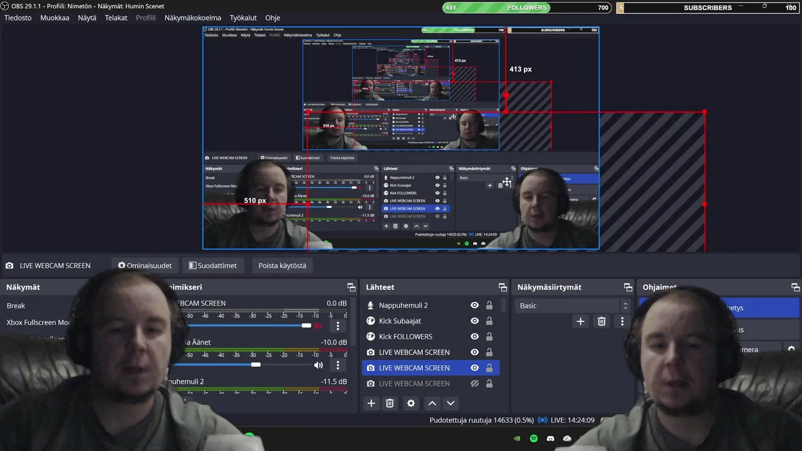This screenshot has height=451, width=802.
Task: Open three-dot menu of the 0.0 dB mixer channel
Action: tap(338, 326)
